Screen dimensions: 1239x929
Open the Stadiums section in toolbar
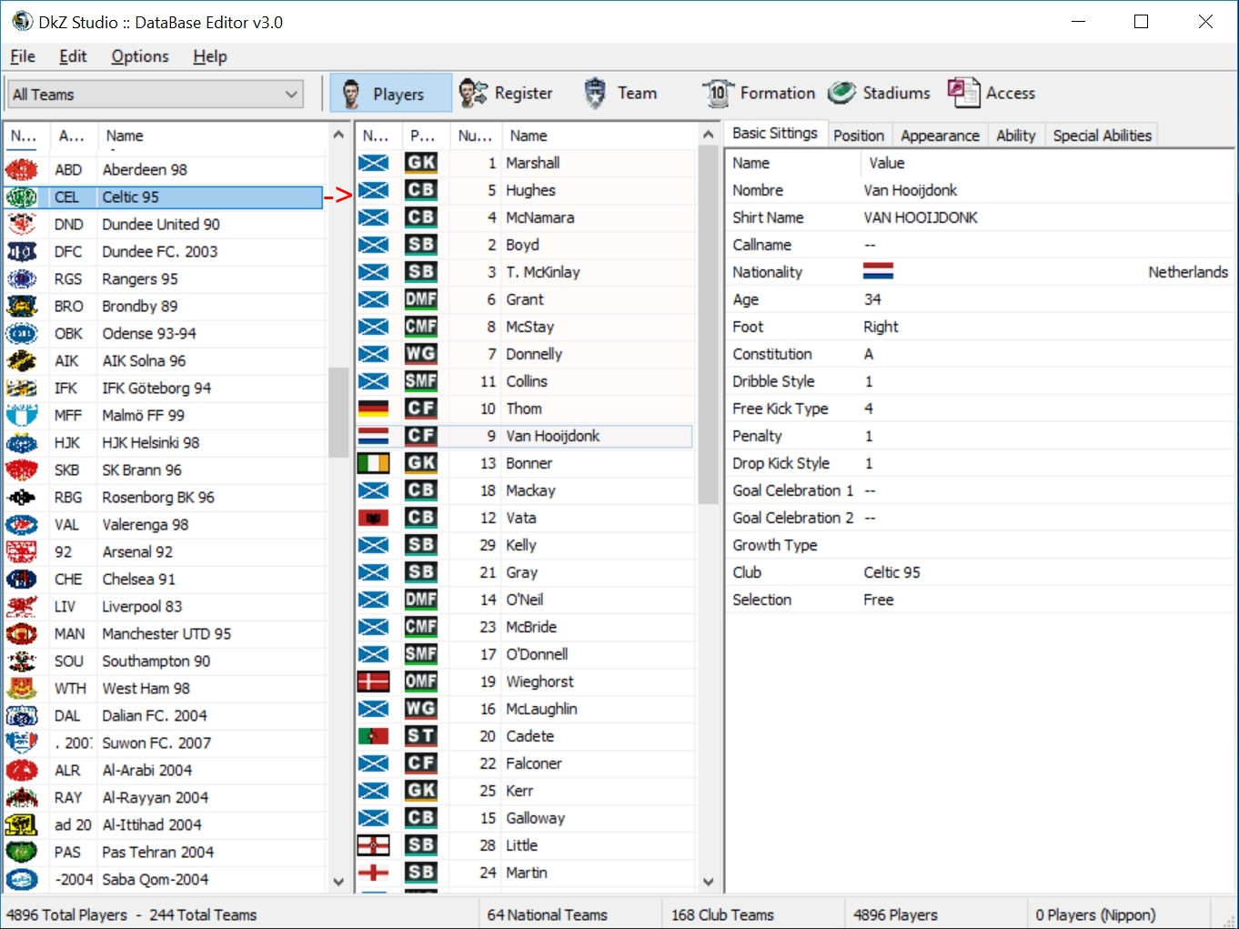tap(879, 94)
